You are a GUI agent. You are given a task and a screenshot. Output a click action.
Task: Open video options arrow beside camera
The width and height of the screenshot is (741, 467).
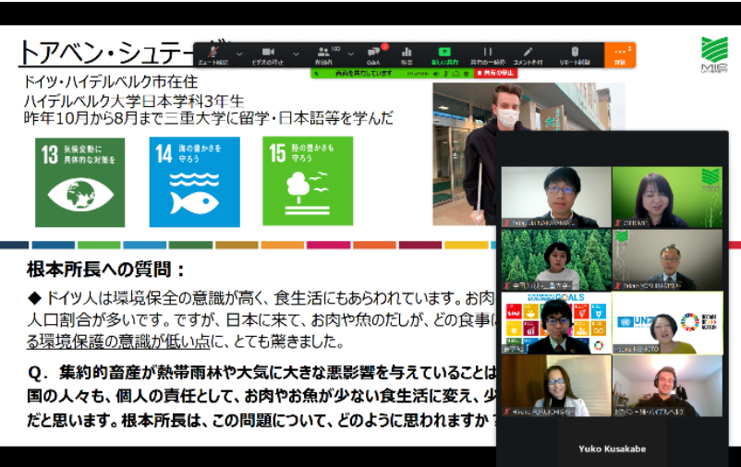pos(296,54)
